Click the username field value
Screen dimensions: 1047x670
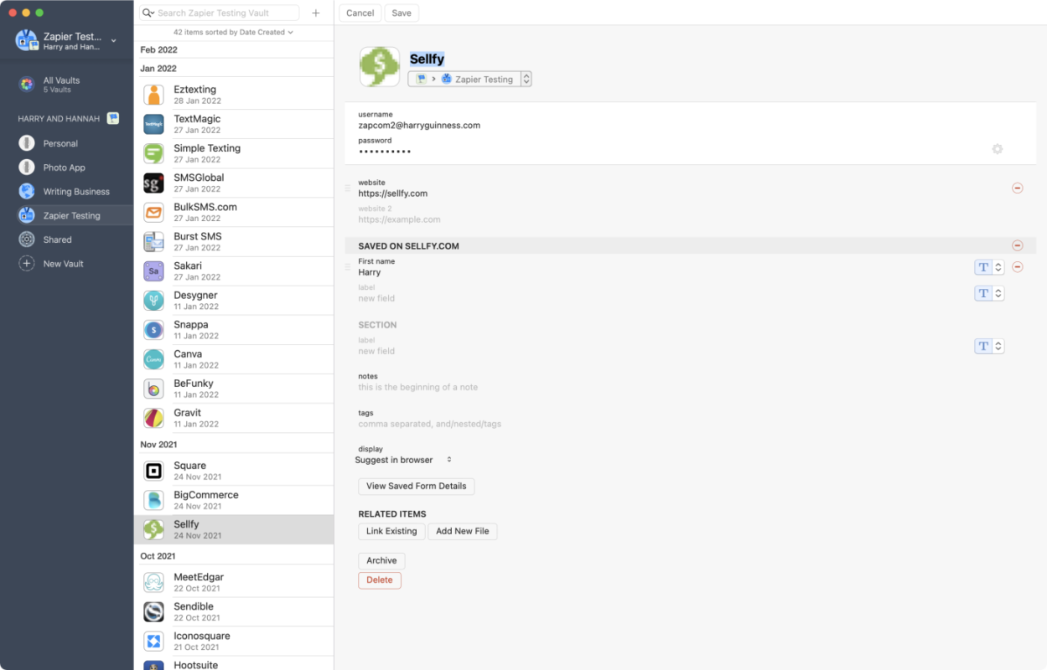[419, 126]
